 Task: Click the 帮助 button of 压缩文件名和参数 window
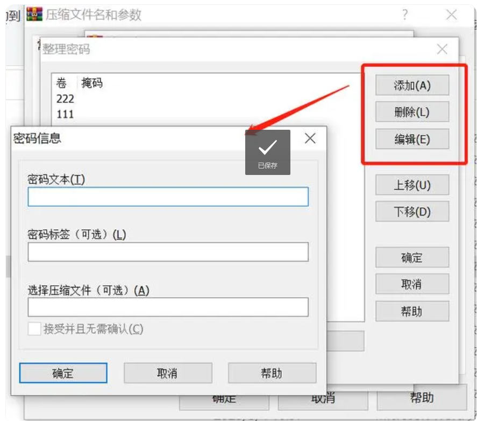tap(422, 397)
